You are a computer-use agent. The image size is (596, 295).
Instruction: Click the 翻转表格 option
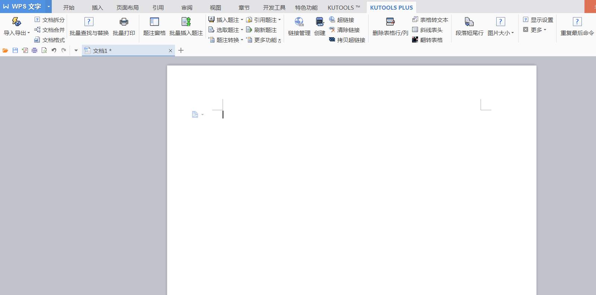click(427, 40)
